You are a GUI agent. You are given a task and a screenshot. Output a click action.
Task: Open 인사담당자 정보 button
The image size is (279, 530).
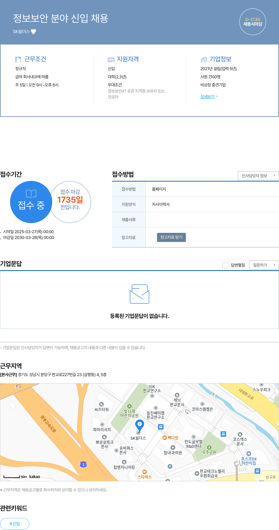point(258,176)
